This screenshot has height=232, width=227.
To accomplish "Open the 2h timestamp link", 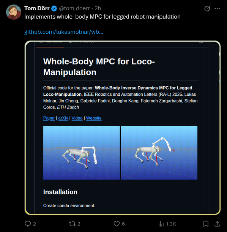I will (98, 8).
